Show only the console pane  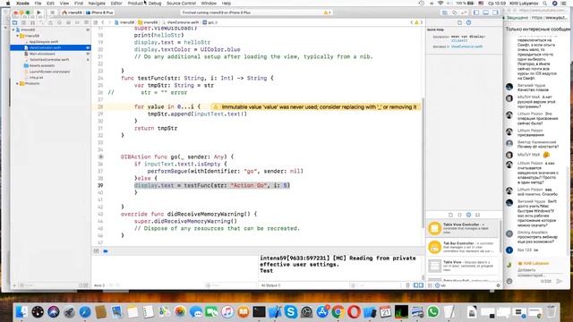coord(421,285)
